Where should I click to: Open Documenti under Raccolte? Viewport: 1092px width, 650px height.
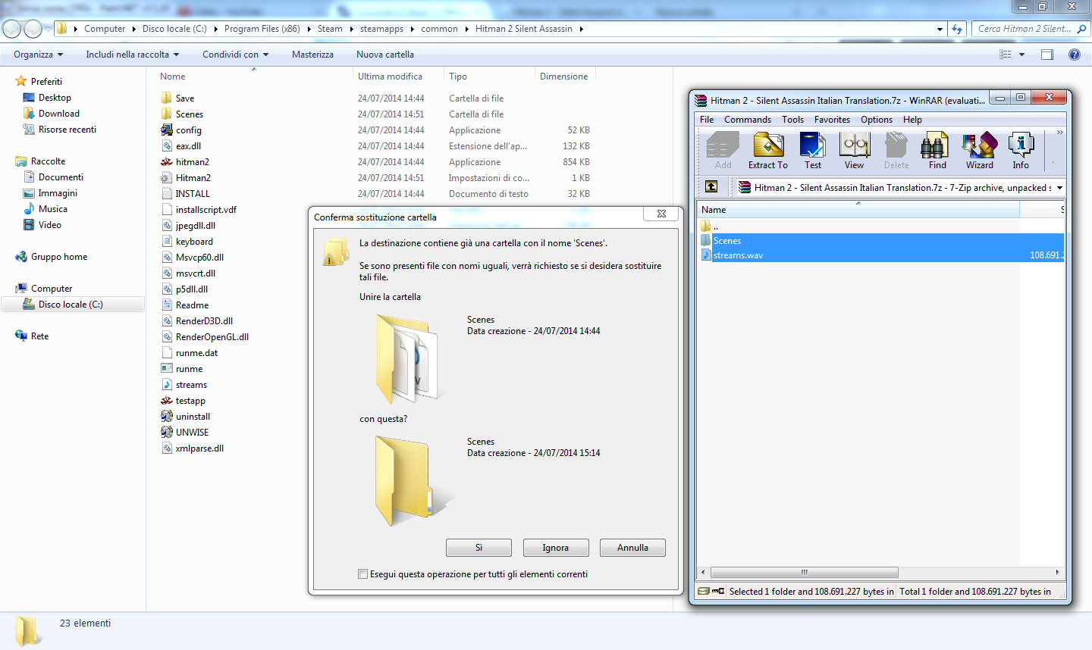[61, 177]
